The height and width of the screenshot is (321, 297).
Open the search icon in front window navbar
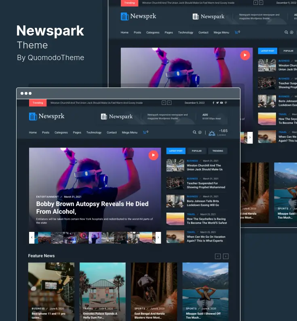194,132
